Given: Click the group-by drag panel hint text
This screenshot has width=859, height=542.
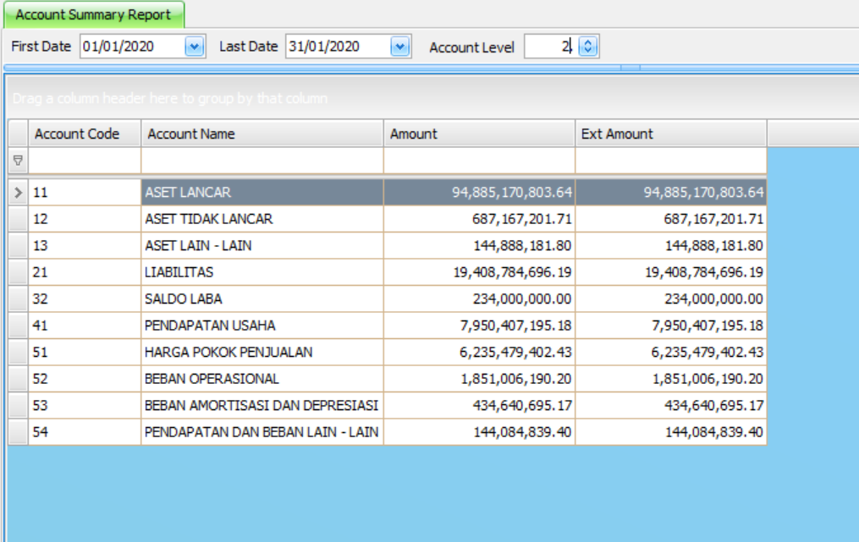Looking at the screenshot, I should click(x=170, y=99).
